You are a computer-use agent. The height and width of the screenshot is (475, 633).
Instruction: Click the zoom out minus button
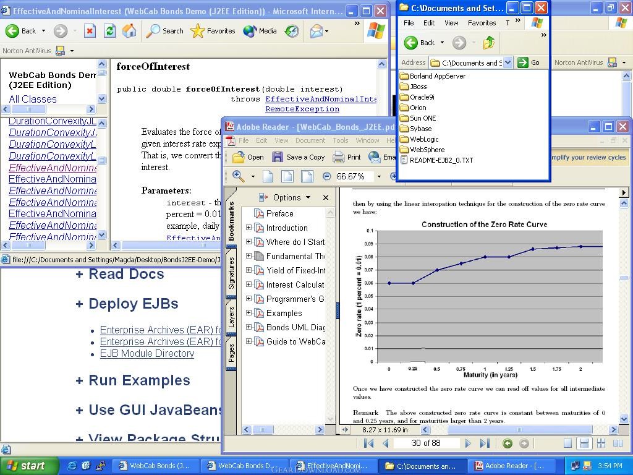coord(327,176)
